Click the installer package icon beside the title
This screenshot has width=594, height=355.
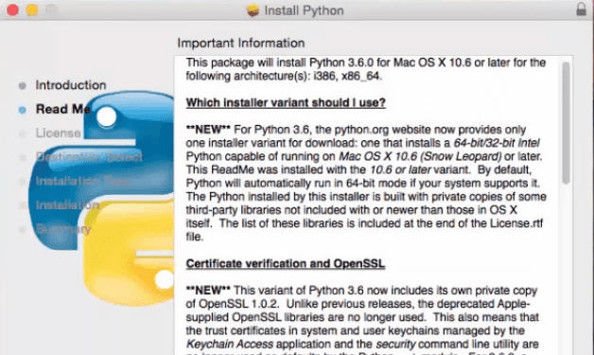tap(253, 10)
